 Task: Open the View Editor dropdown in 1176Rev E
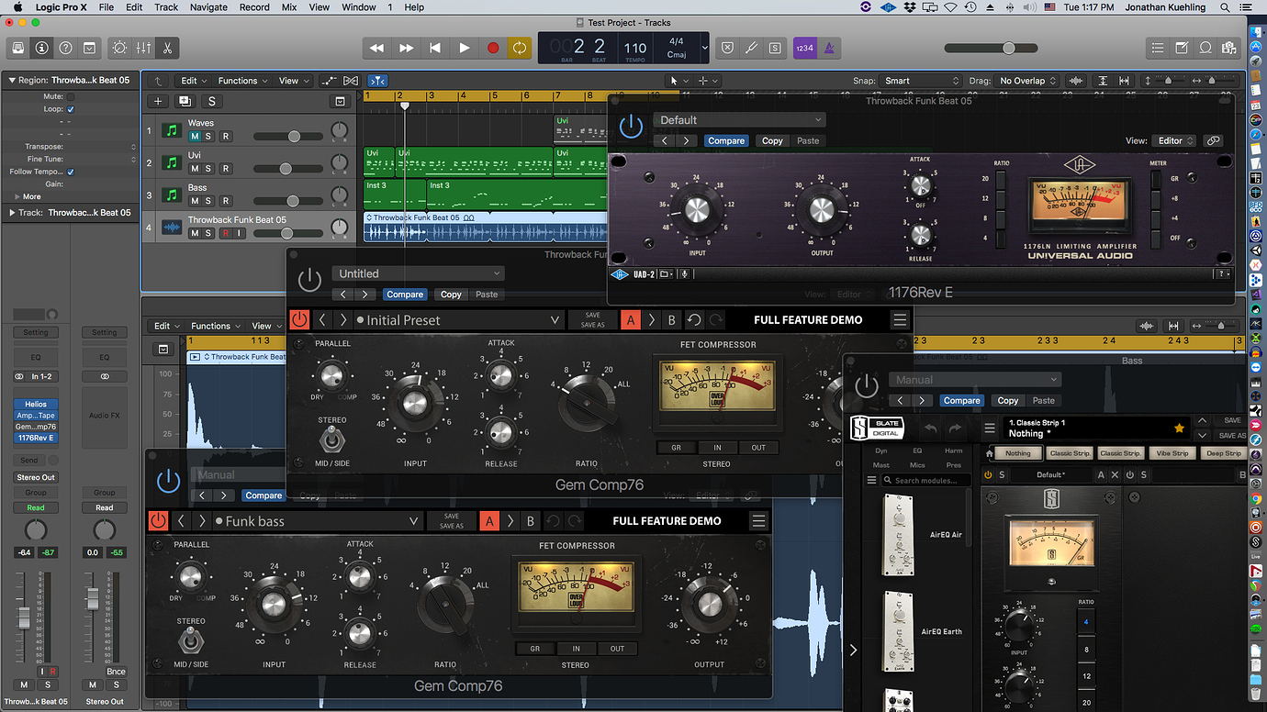[1175, 141]
